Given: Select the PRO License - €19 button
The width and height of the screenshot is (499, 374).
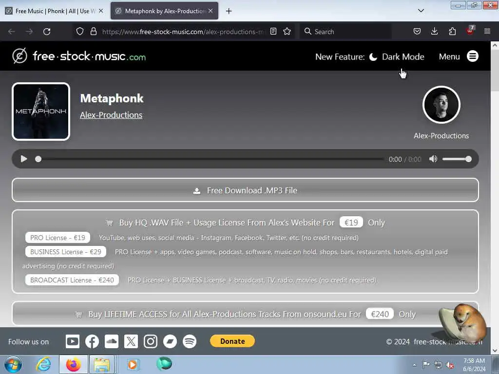Looking at the screenshot, I should point(58,238).
